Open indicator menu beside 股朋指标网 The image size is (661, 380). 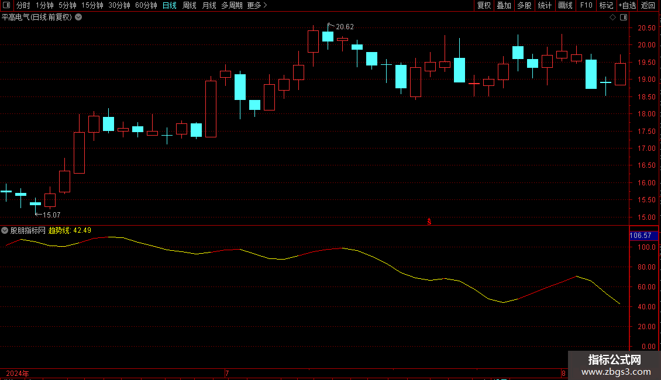tap(5, 230)
